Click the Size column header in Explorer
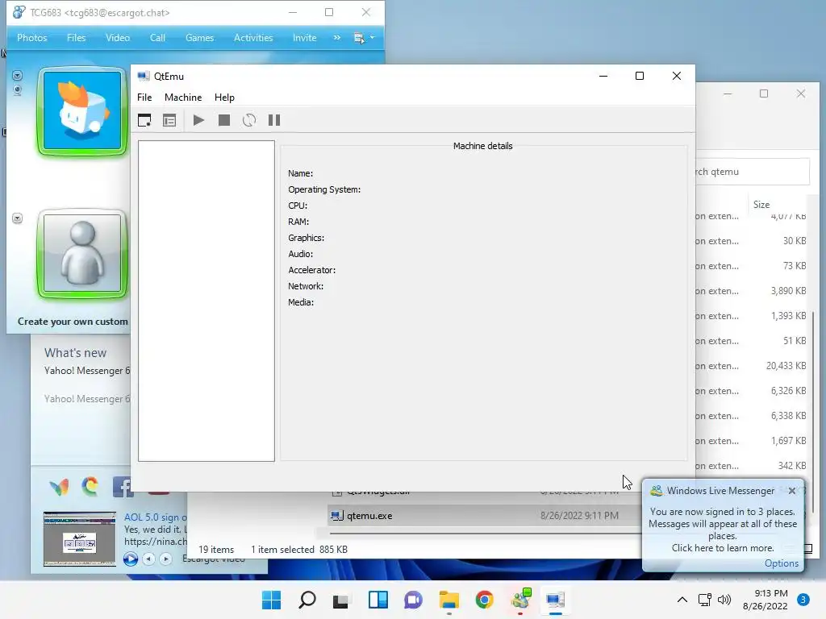 [761, 205]
